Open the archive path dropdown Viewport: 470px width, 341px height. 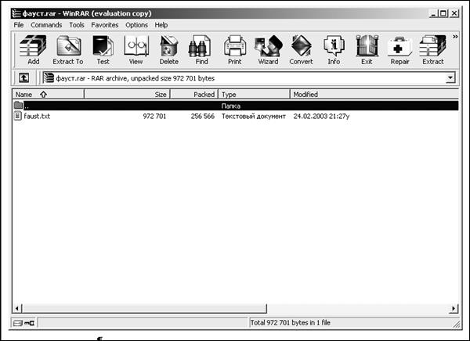coord(450,78)
